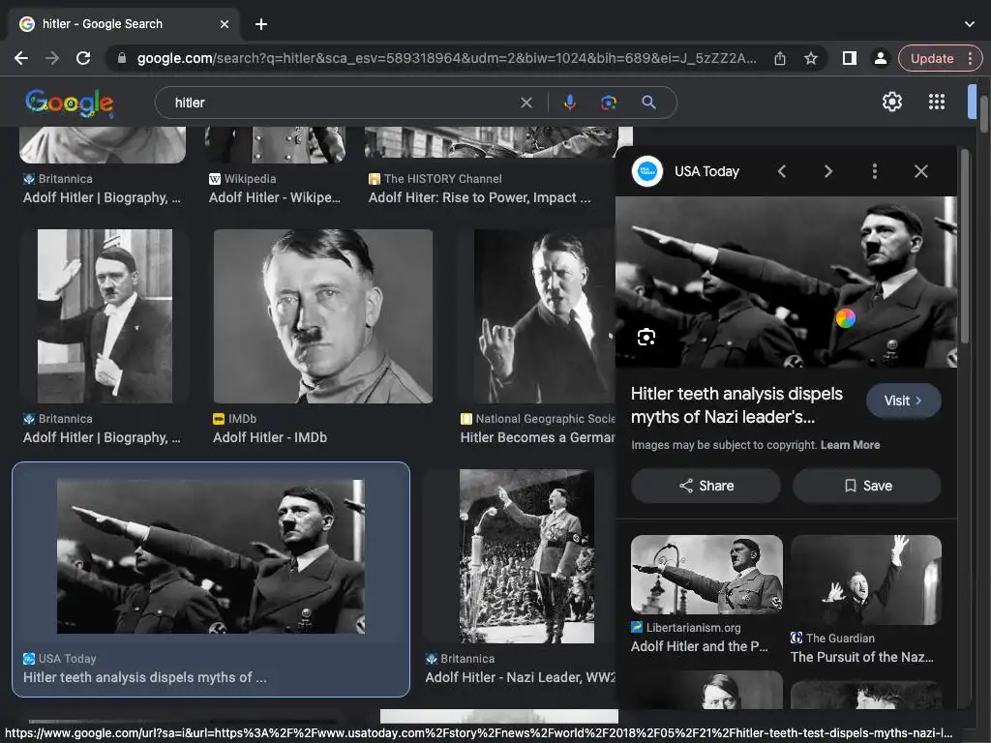Open the Libertarianism.org related image
The image size is (991, 743).
pyautogui.click(x=706, y=575)
